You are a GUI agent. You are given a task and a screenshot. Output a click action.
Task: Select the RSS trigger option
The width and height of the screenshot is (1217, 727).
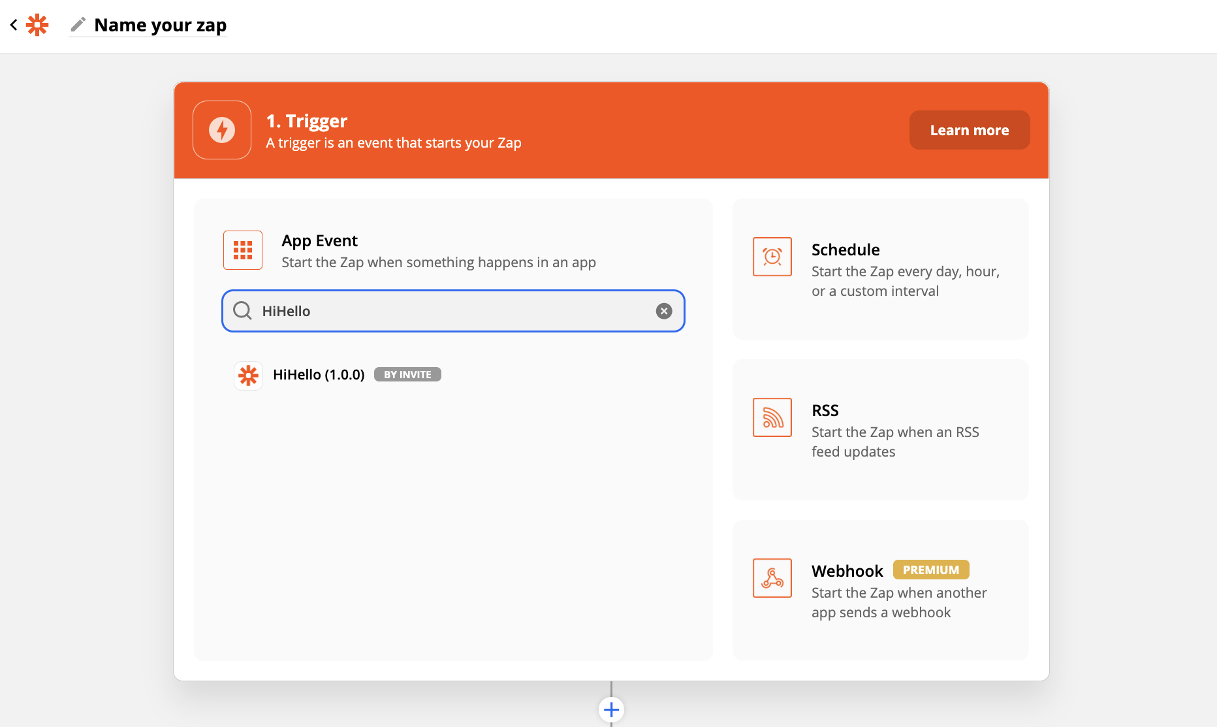[880, 430]
